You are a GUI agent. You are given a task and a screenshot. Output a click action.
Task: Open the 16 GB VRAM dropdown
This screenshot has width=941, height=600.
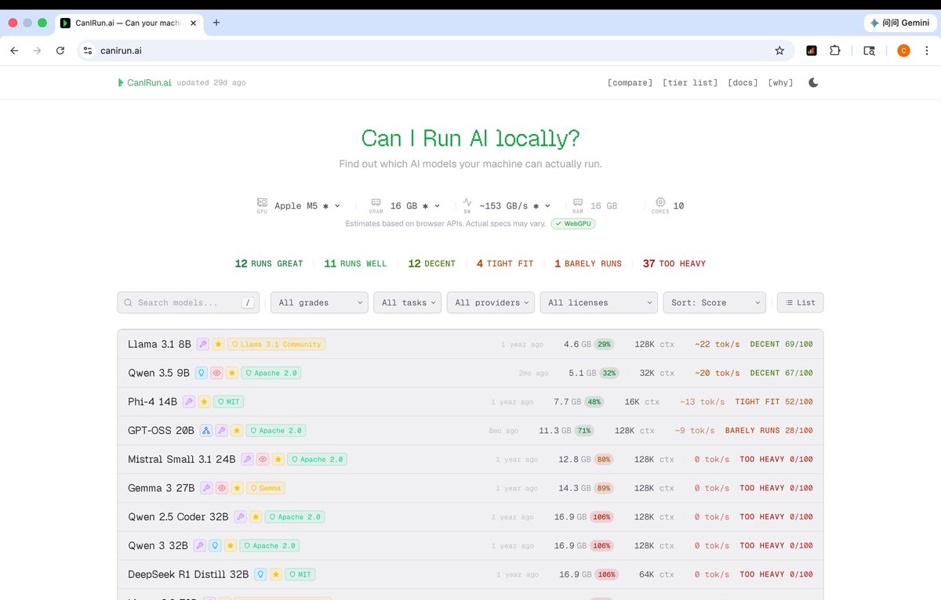[x=415, y=205]
